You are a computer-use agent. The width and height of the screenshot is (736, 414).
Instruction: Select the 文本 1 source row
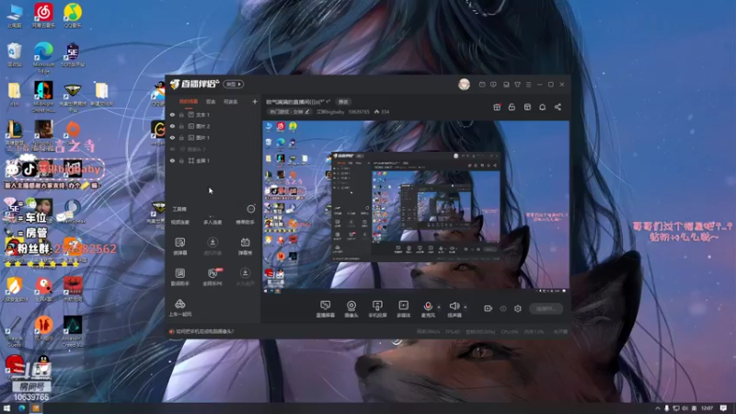coord(213,114)
